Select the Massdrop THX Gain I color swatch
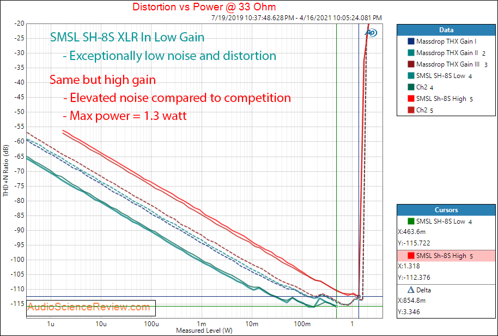 411,41
